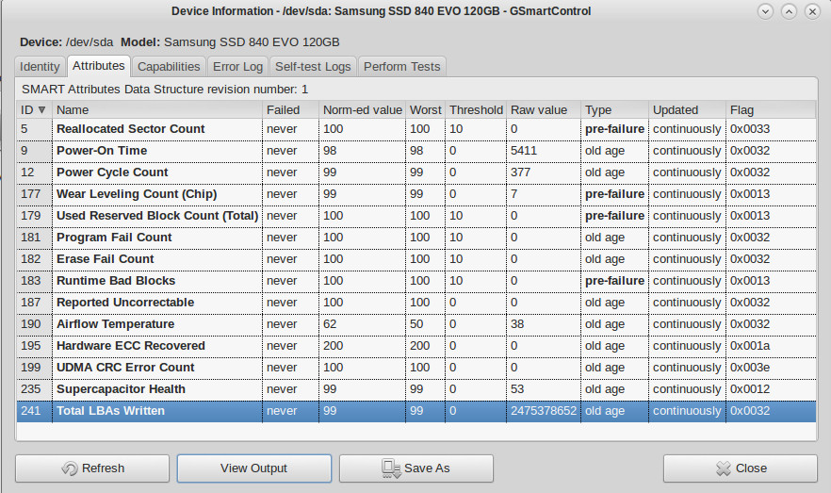Screen dimensions: 831x493
Task: Switch to the Error Log tab
Action: click(x=237, y=67)
